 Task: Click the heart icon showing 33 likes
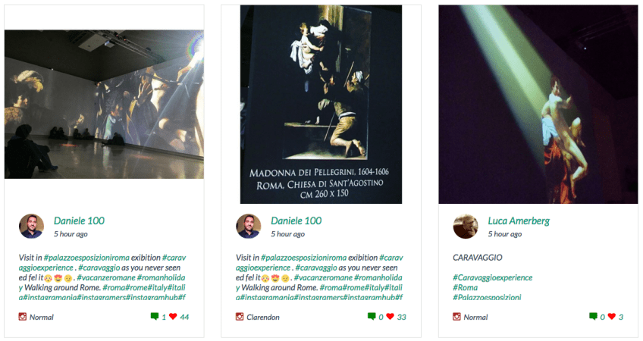point(390,317)
